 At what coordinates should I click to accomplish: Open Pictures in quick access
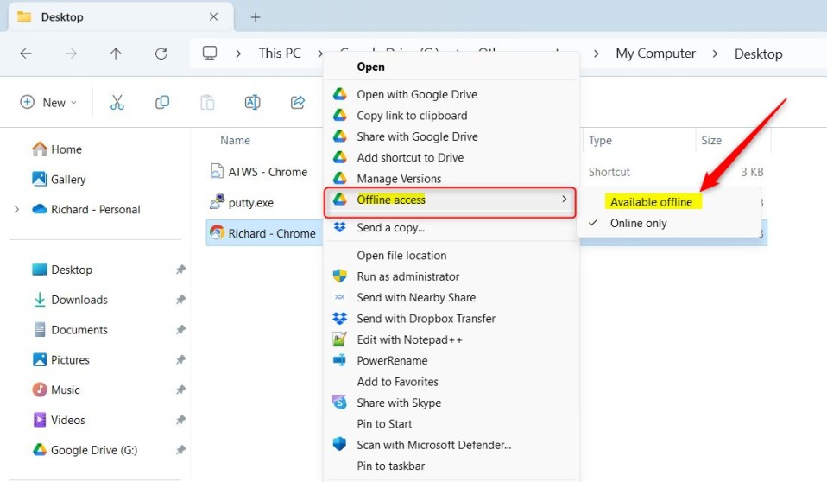[x=61, y=360]
